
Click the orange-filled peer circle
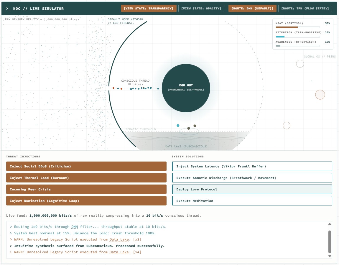pos(320,95)
